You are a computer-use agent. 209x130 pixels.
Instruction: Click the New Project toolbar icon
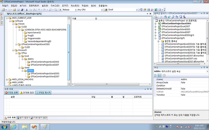3,10
